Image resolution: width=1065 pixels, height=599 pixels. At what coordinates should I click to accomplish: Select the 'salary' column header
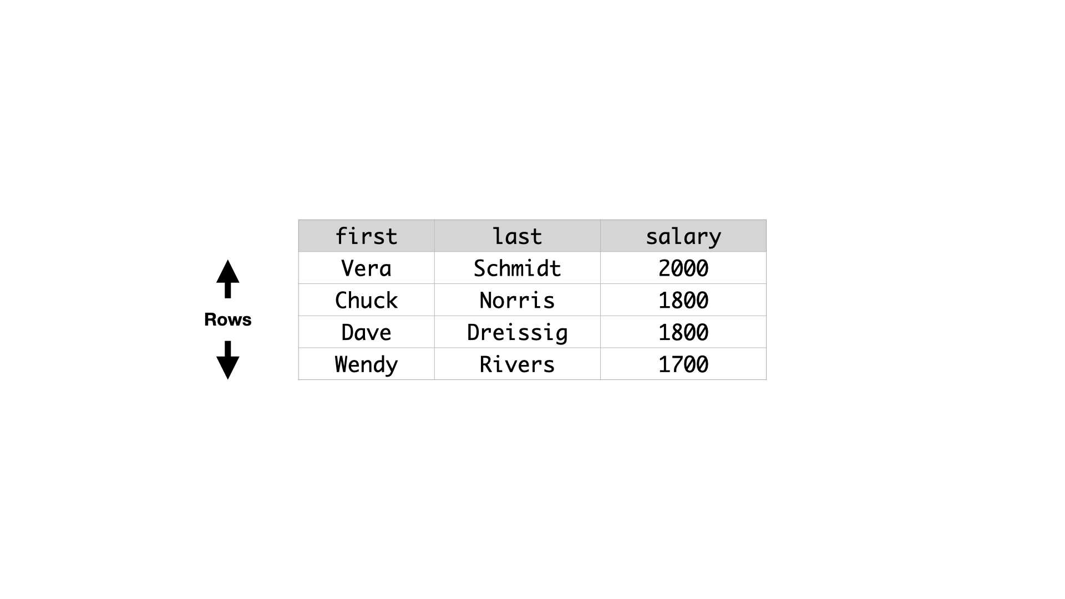(683, 236)
